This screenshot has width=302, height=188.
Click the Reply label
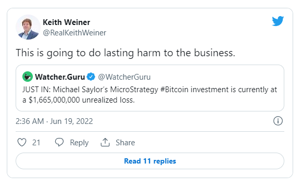(79, 143)
